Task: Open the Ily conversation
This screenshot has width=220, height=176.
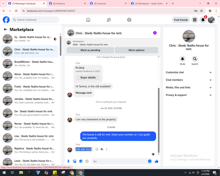Action: [x=29, y=39]
